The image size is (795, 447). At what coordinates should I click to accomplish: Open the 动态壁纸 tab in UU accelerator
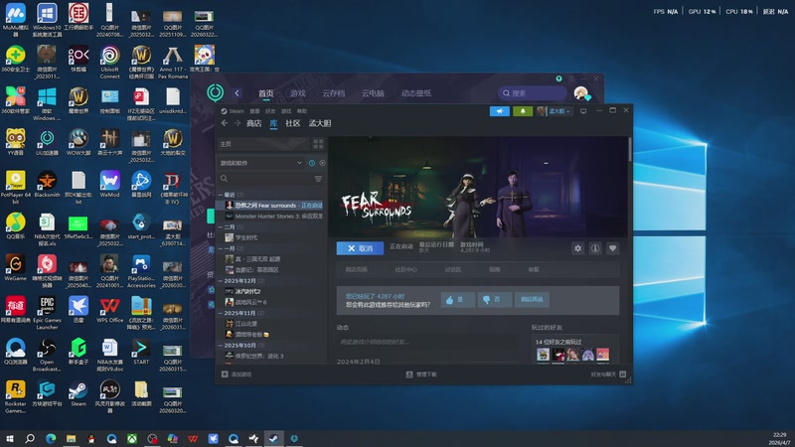click(x=416, y=93)
